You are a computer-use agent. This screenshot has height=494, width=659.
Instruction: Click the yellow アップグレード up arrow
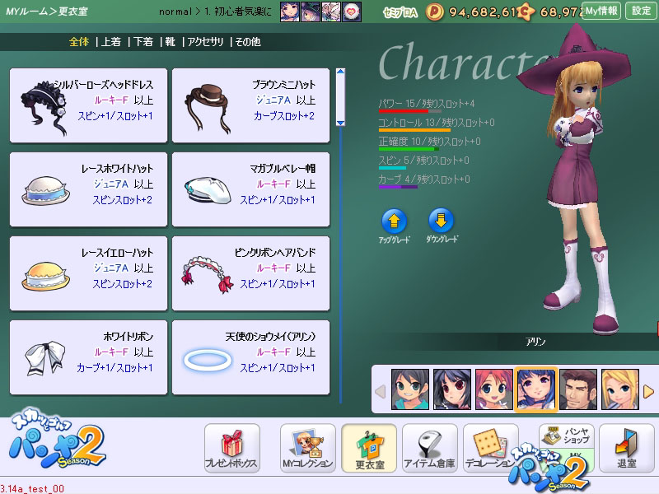point(394,222)
